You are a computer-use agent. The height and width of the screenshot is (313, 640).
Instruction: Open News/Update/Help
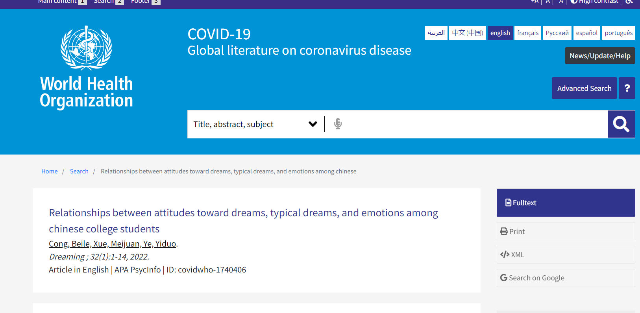599,56
